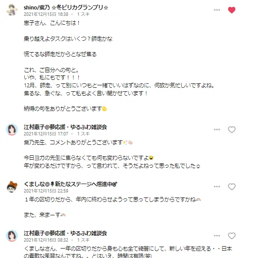Open 江村恵子's avatar on the 17:07 comment
The width and height of the screenshot is (261, 258).
pyautogui.click(x=12, y=129)
